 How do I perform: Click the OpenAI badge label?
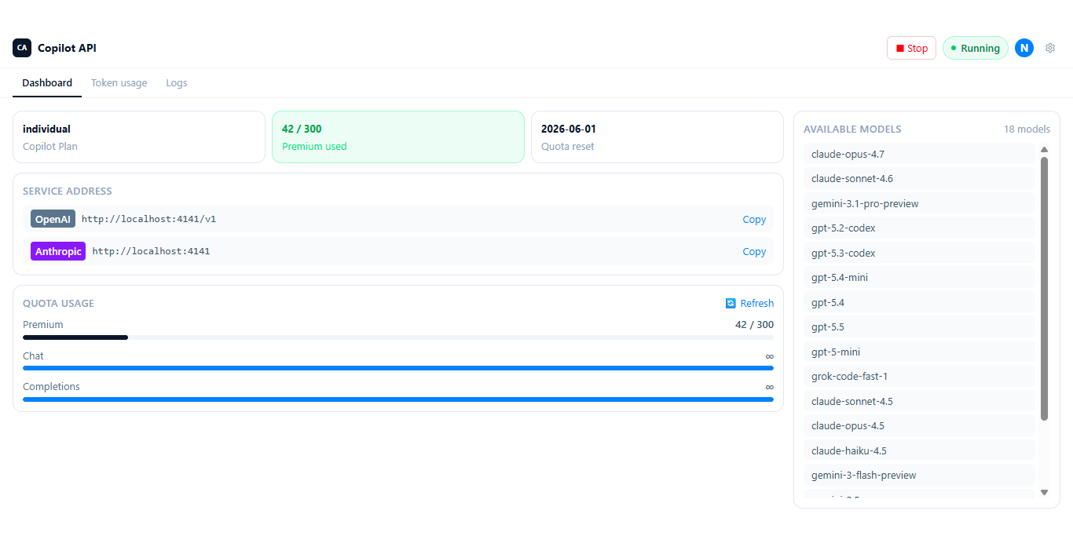pyautogui.click(x=53, y=219)
